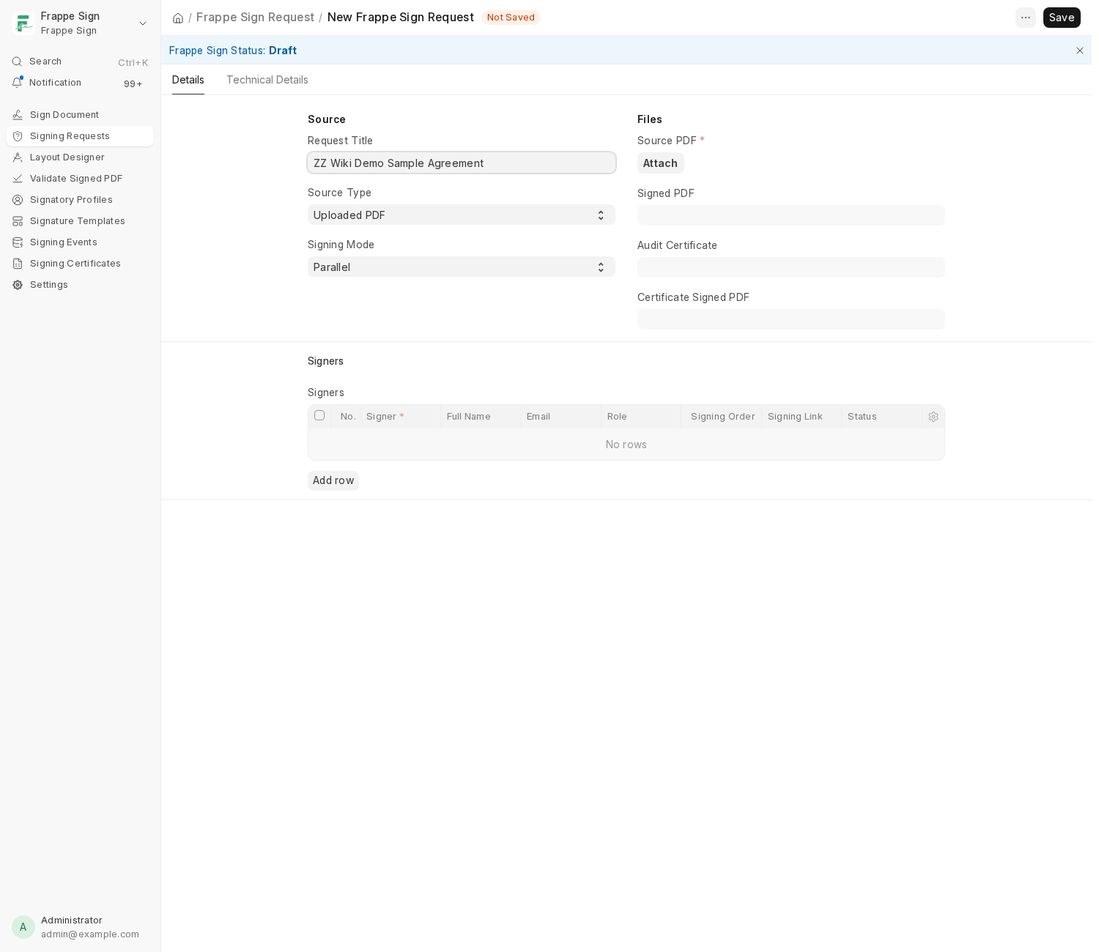Toggle the Signers table select-all checkbox
The image size is (1099, 952).
pyautogui.click(x=319, y=415)
